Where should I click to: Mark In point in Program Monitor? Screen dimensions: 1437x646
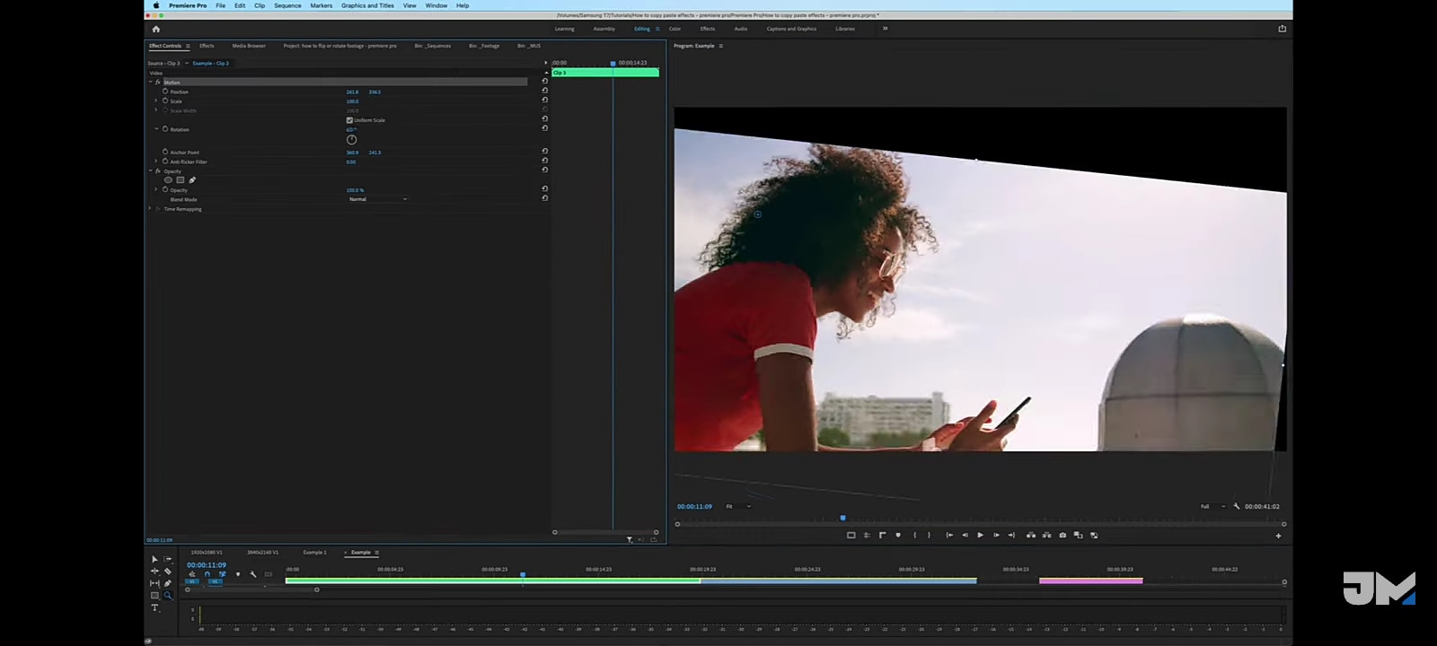914,535
